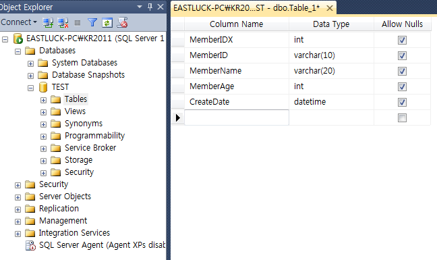Refresh Object Explorer via refresh icon

[x=107, y=22]
